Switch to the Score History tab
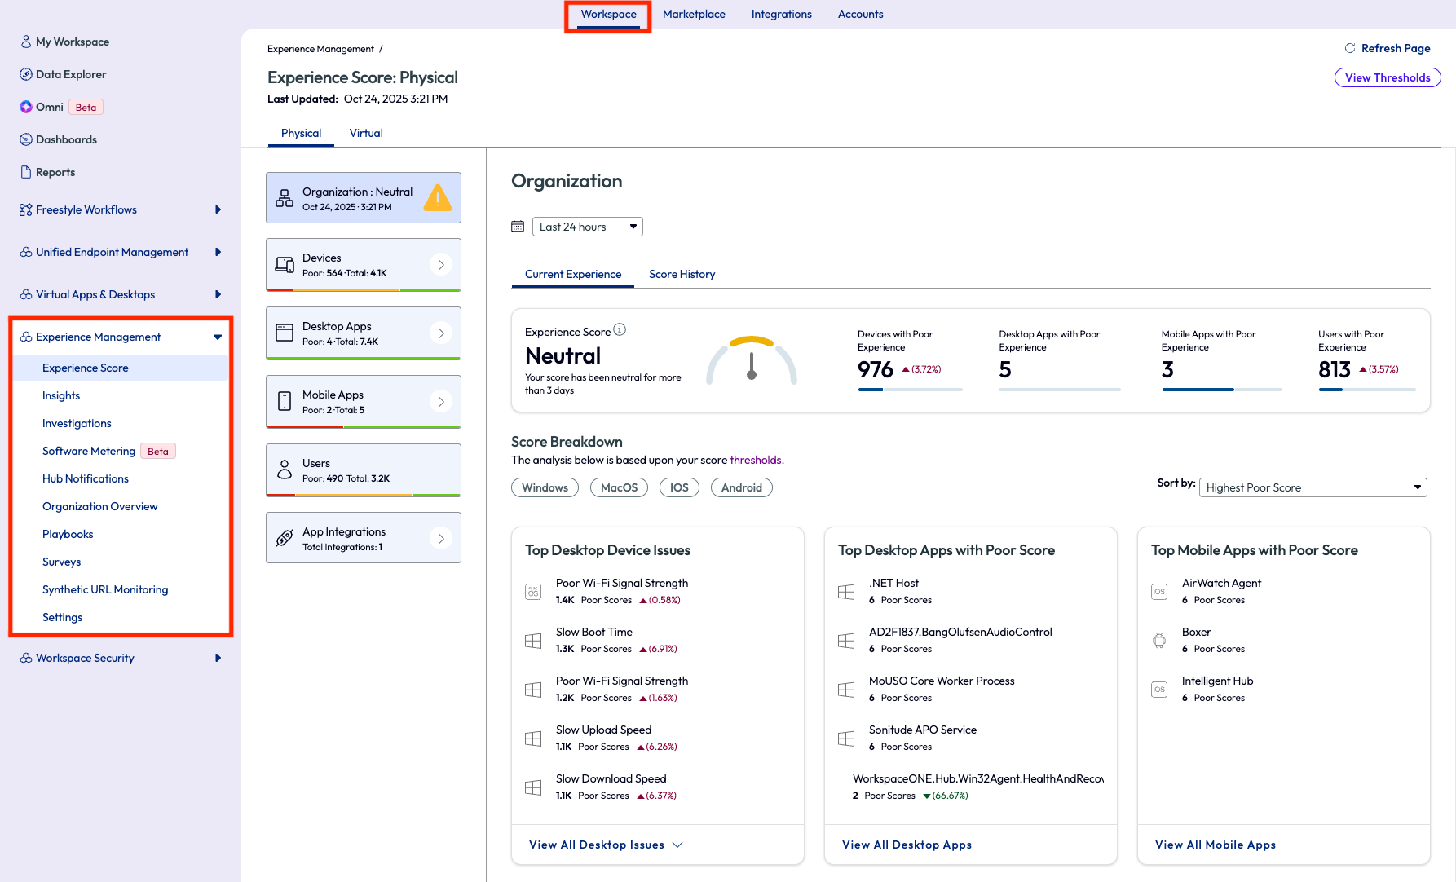Screen dimensions: 1456x882 682,274
